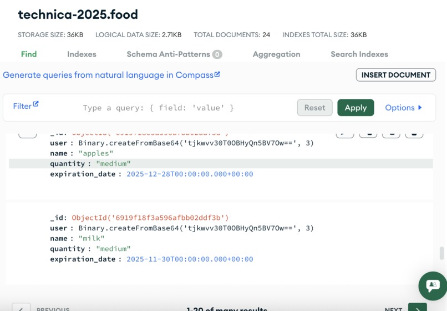Click the Schema Anti-Patterns count badge
This screenshot has height=311, width=447.
[217, 54]
